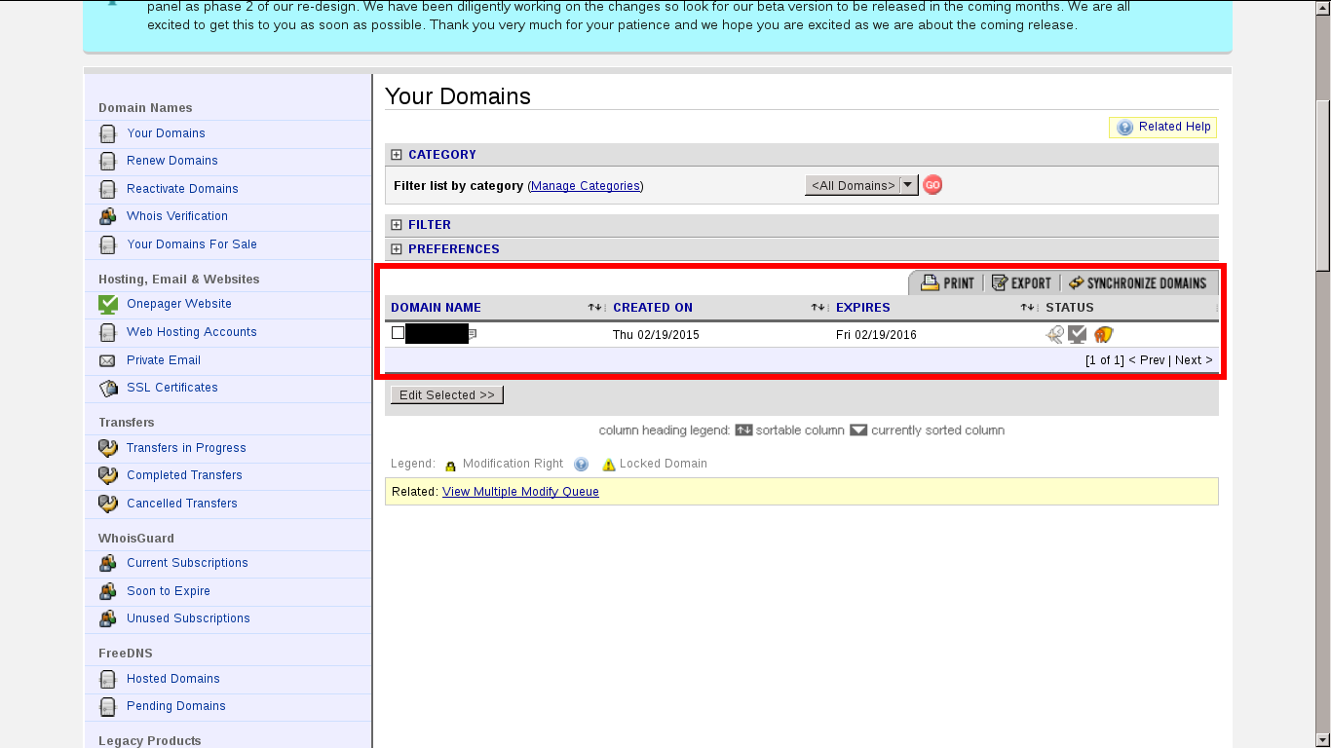
Task: Expand the CATEGORY section
Action: coord(396,155)
